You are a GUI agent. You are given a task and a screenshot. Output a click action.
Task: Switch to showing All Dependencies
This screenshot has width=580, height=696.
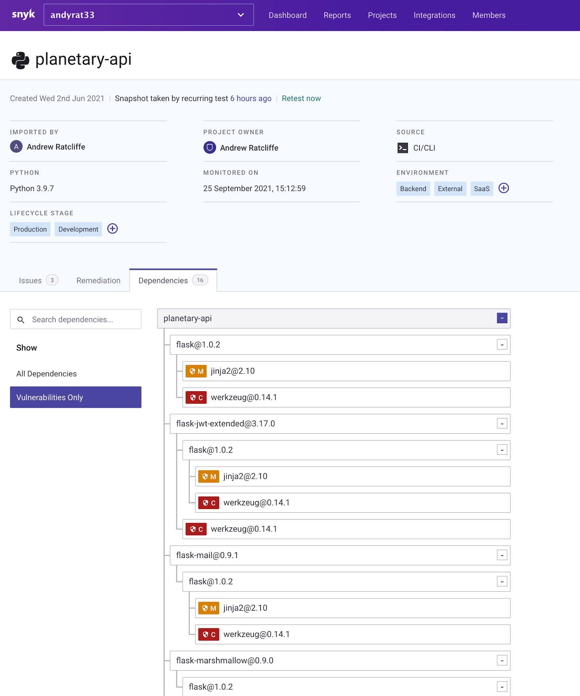(46, 373)
